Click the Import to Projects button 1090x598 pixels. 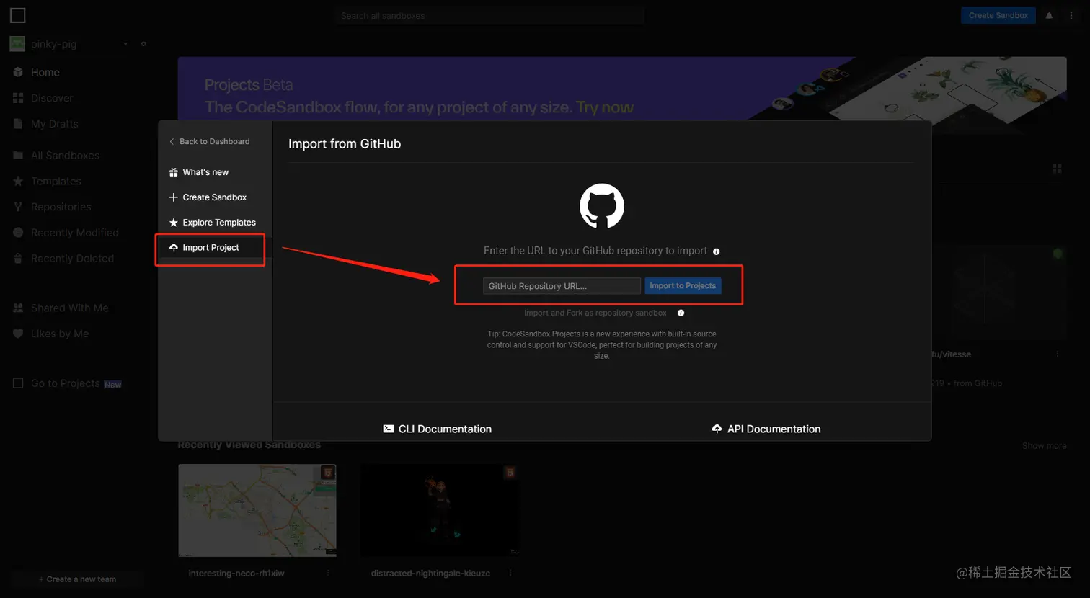pos(682,285)
